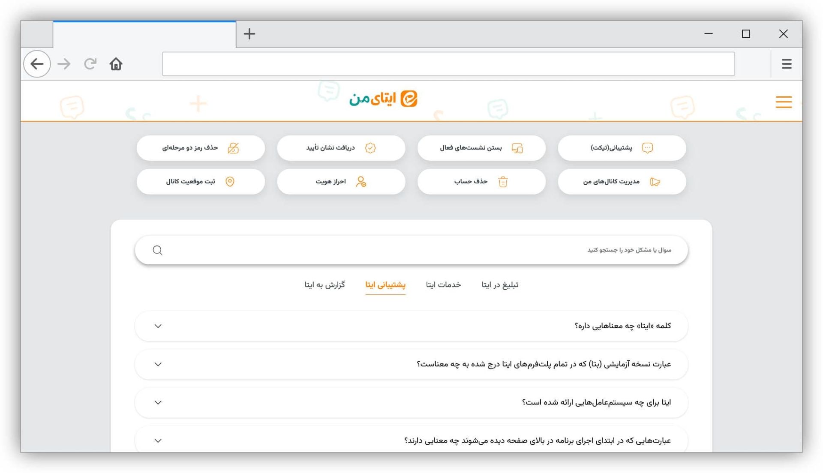Expand chevron for نسخه آزمایشی (بتا) question

[158, 365]
